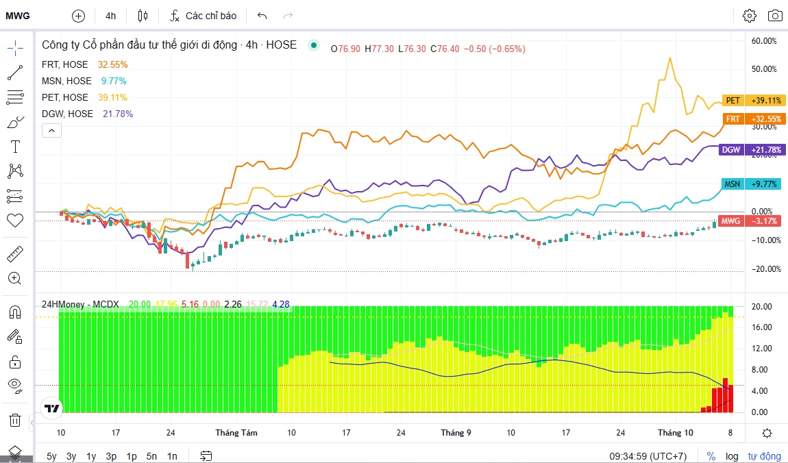The height and width of the screenshot is (463, 788).
Task: Open the object tree layers icon
Action: coord(15,452)
